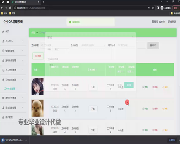
Task: Open the 工作类型 filter dropdown
Action: (x=93, y=45)
